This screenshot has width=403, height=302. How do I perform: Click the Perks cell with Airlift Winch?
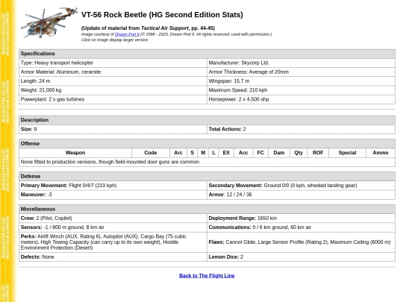113,242
